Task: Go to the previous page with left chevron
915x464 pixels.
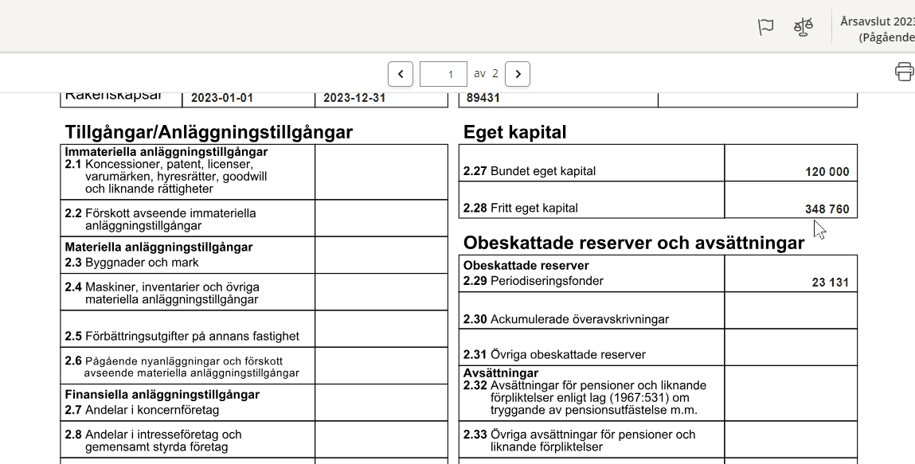Action: click(401, 74)
